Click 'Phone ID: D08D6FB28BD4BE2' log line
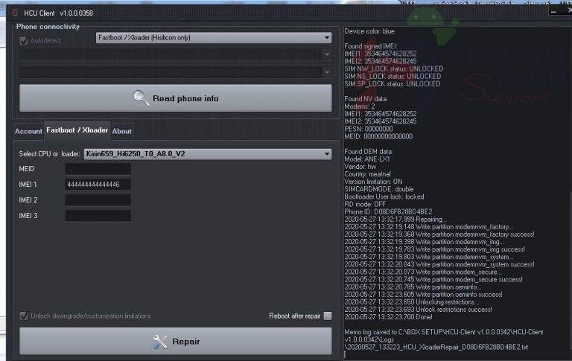Image resolution: width=572 pixels, height=361 pixels. [388, 211]
